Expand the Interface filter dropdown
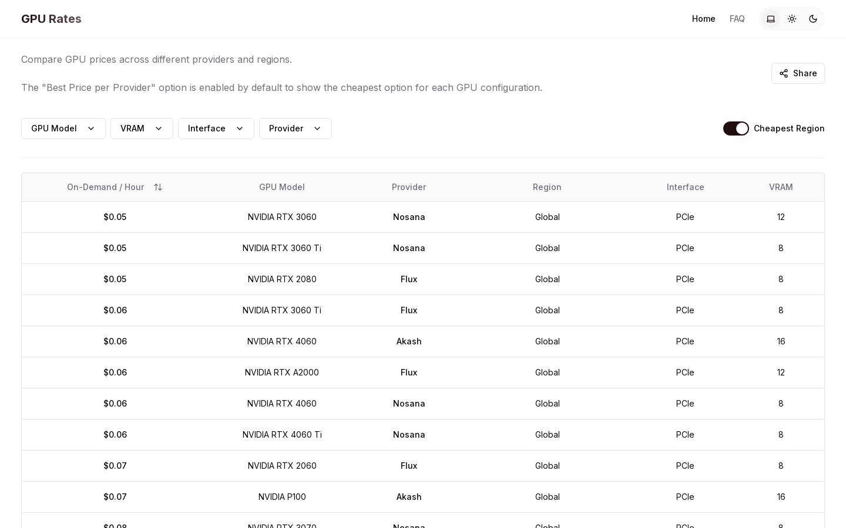The image size is (846, 528). click(216, 128)
